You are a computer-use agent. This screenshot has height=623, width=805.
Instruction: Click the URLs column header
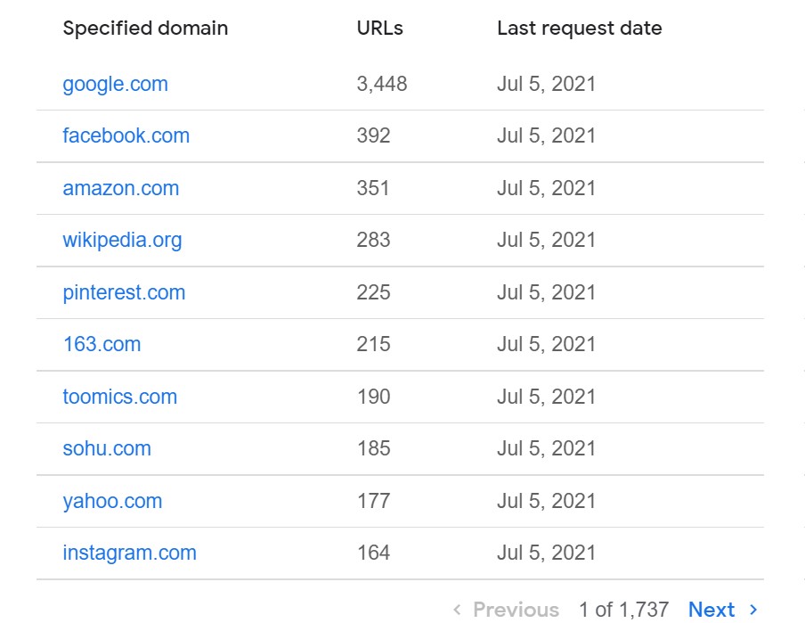tap(380, 29)
